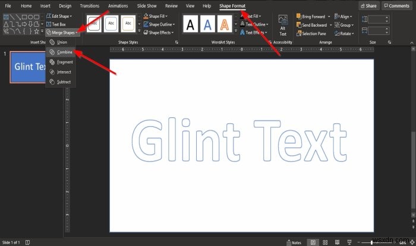Apply the black WordArt style
This screenshot has height=246, width=416.
(x=190, y=24)
